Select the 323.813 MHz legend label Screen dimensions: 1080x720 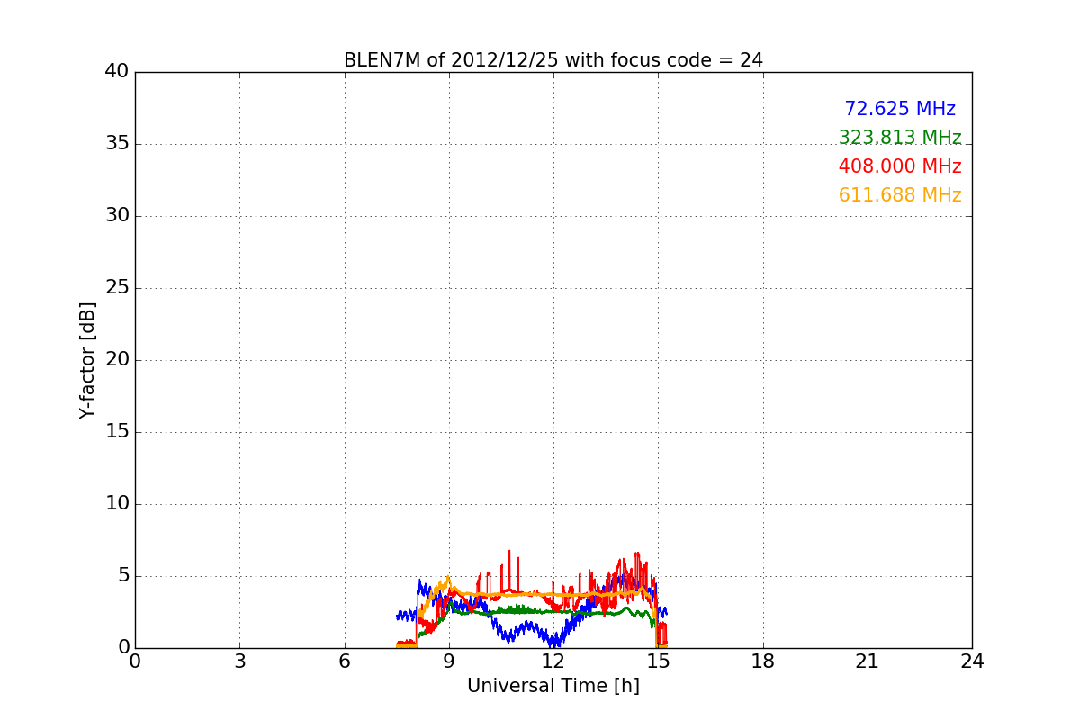[x=900, y=138]
